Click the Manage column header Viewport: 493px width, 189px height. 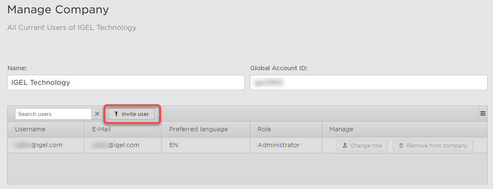(x=341, y=129)
